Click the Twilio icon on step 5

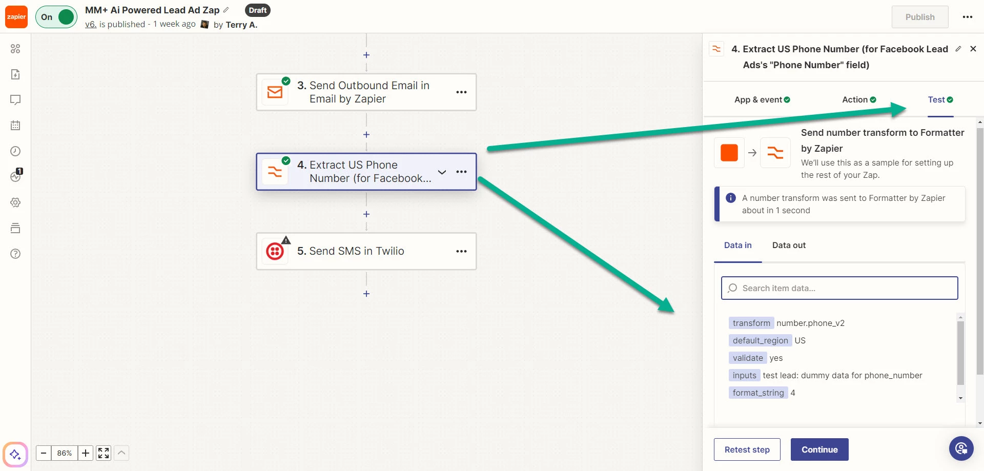pyautogui.click(x=275, y=251)
